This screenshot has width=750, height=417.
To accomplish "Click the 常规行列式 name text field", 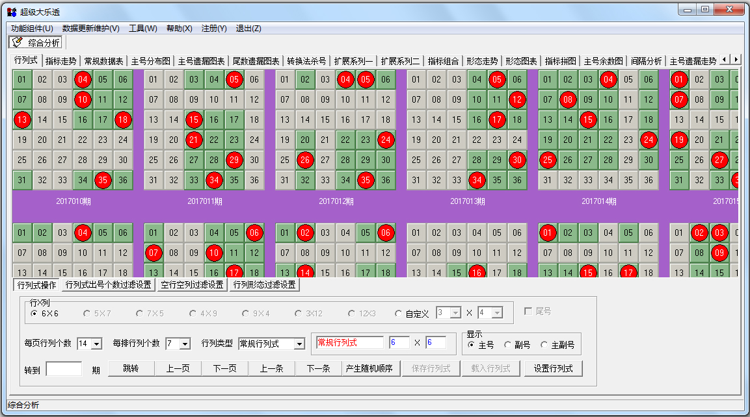I will click(x=350, y=343).
